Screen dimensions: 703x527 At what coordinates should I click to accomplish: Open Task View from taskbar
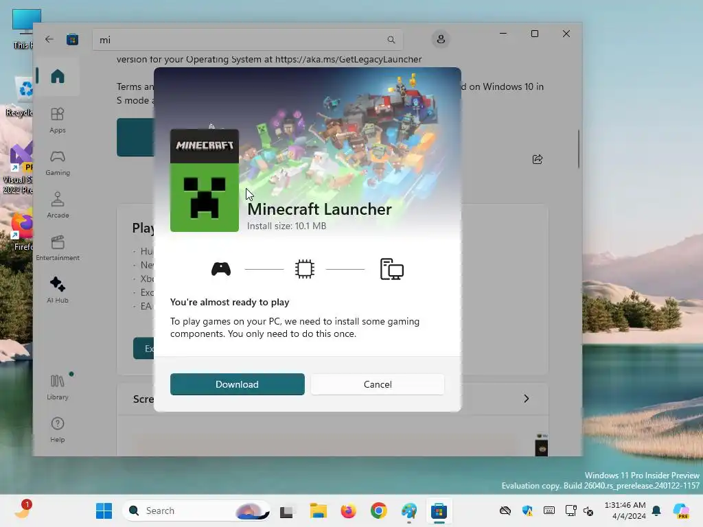(x=286, y=511)
